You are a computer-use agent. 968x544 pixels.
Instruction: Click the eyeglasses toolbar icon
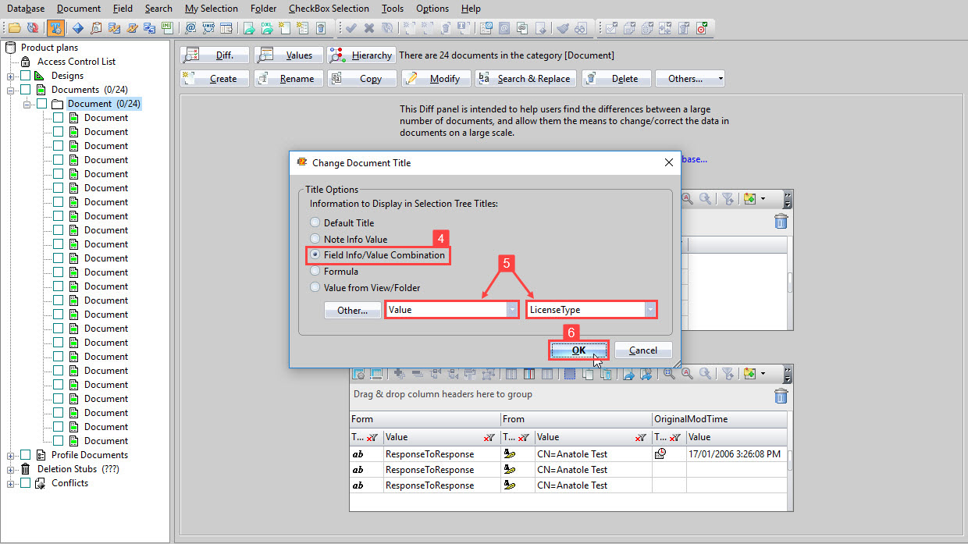pos(580,28)
